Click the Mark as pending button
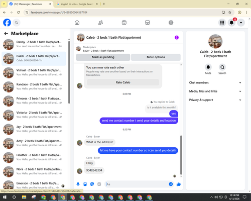This screenshot has width=251, height=201. [x=103, y=57]
